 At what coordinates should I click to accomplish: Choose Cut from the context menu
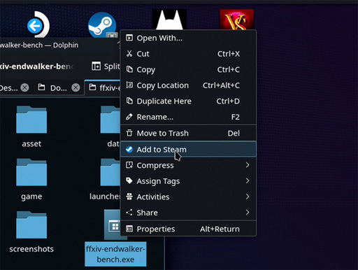pyautogui.click(x=188, y=54)
